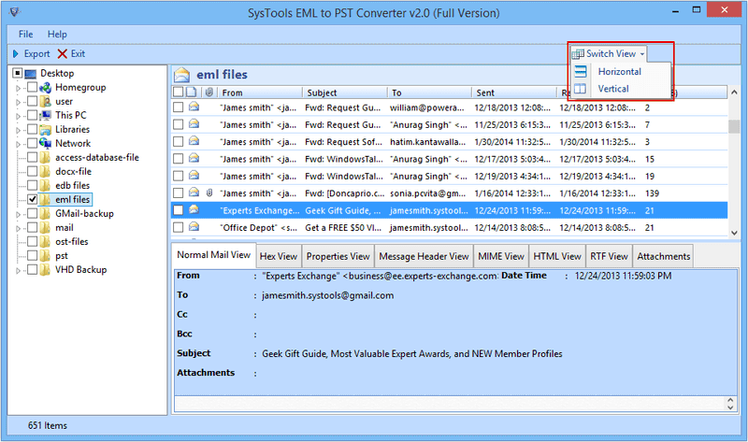The image size is (748, 442).
Task: Open the File menu
Action: click(x=25, y=34)
